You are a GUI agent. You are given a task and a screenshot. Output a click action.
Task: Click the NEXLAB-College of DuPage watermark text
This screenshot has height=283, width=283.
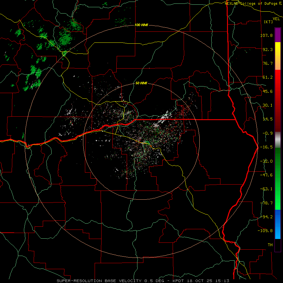[253, 3]
